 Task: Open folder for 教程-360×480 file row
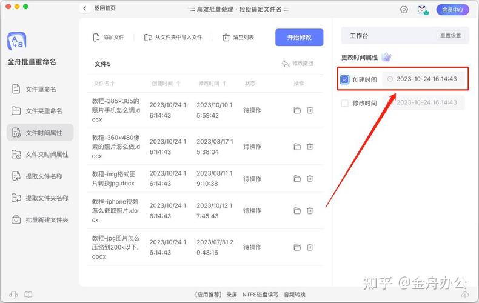[297, 147]
